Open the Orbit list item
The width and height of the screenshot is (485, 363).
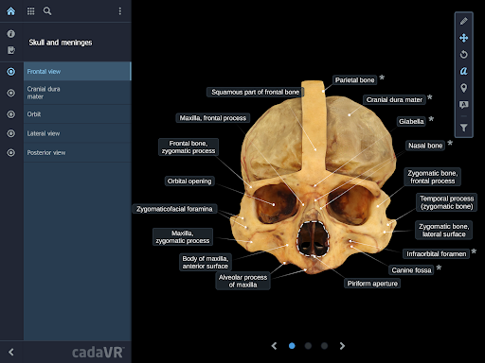coord(78,114)
